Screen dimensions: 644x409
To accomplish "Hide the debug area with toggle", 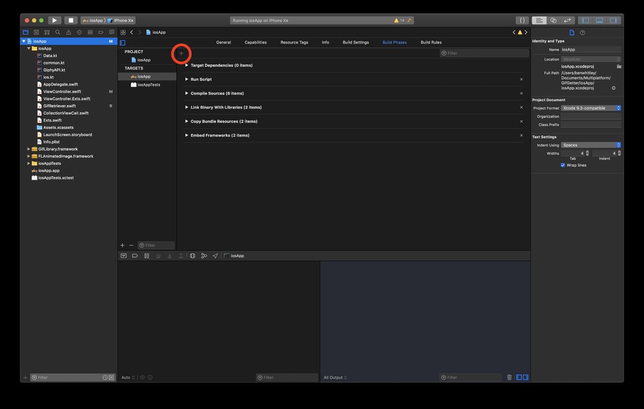I will 123,256.
